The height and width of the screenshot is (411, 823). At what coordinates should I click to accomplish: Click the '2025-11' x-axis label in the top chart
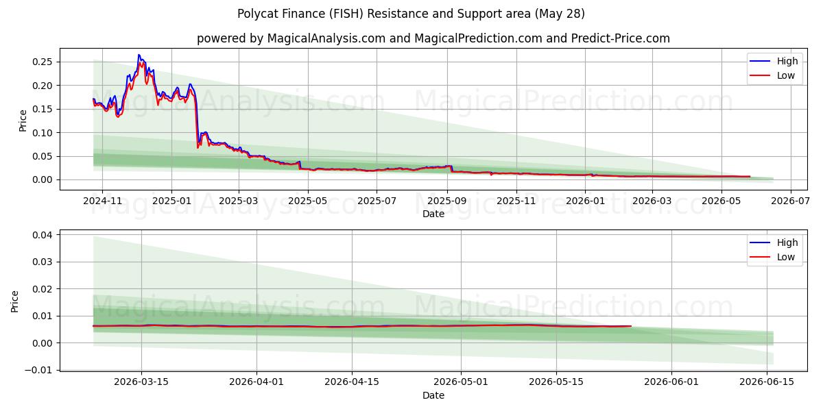click(516, 201)
